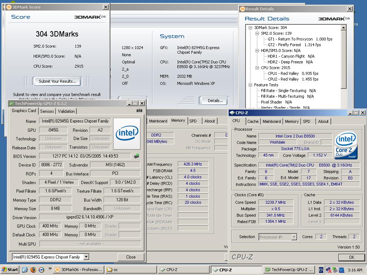
Task: Click the blue monitor tray icon
Action: [x=341, y=270]
